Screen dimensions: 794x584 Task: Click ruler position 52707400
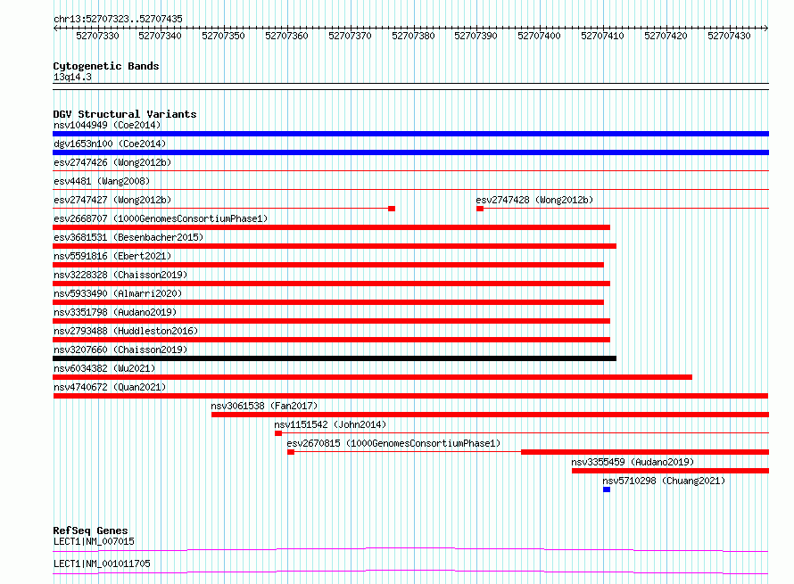pyautogui.click(x=539, y=36)
